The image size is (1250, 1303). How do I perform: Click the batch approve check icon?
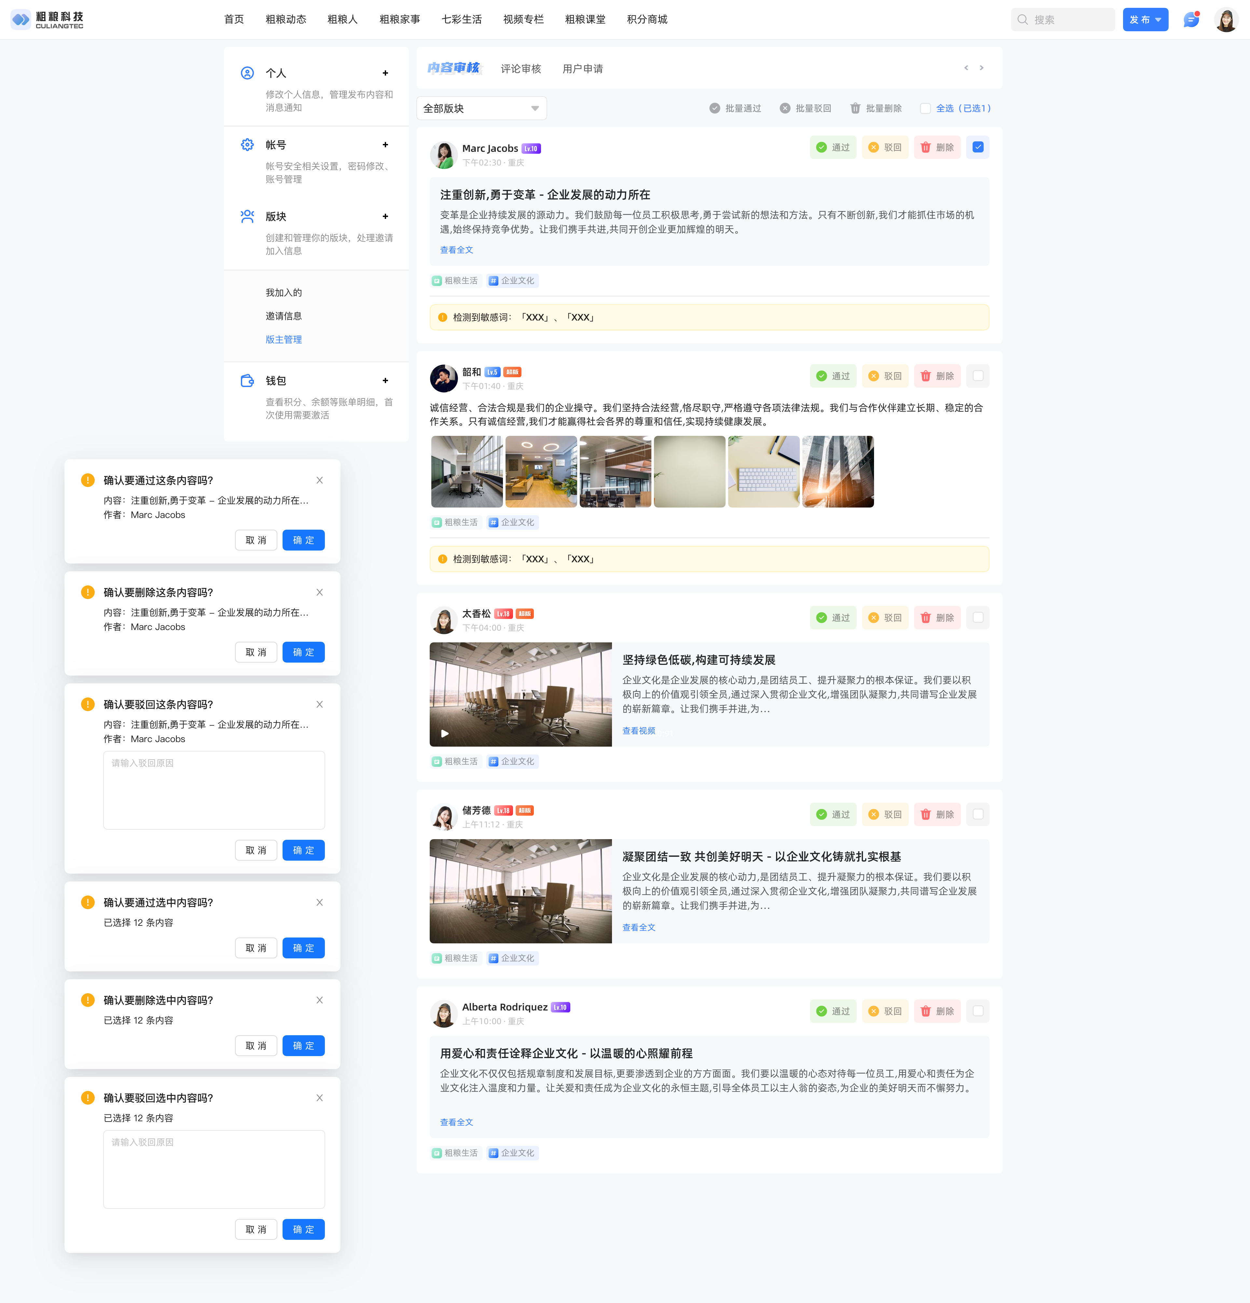coord(714,108)
